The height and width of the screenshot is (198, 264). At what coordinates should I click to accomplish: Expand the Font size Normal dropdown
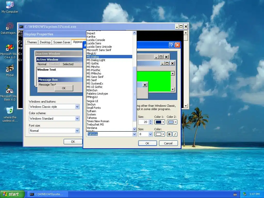(77, 131)
